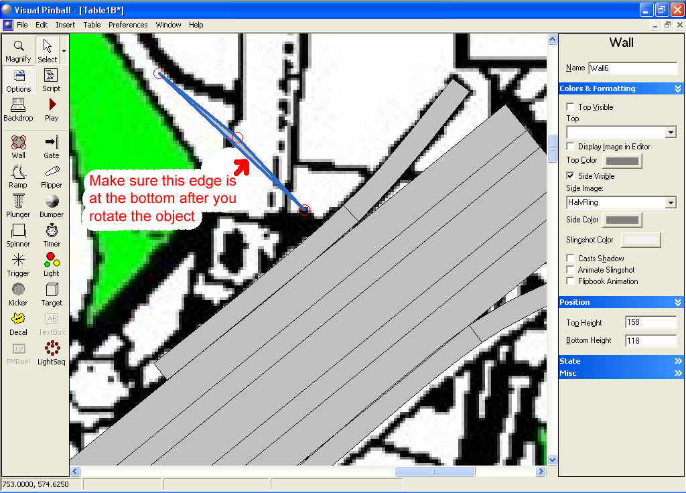Expand the State section

pyautogui.click(x=620, y=361)
